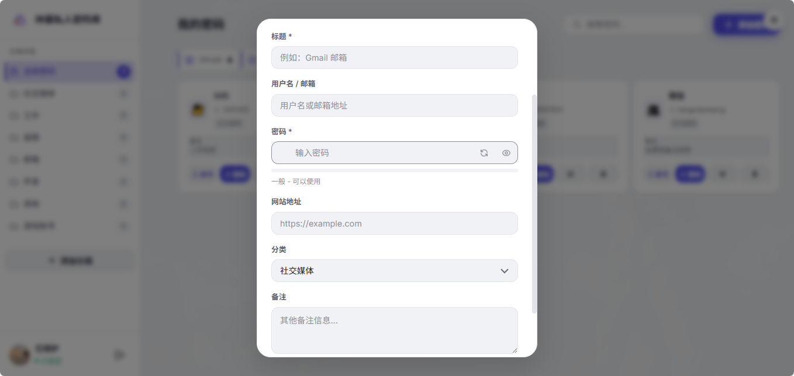The height and width of the screenshot is (376, 794).
Task: Click the dialog's vertical scrollbar
Action: click(x=534, y=204)
